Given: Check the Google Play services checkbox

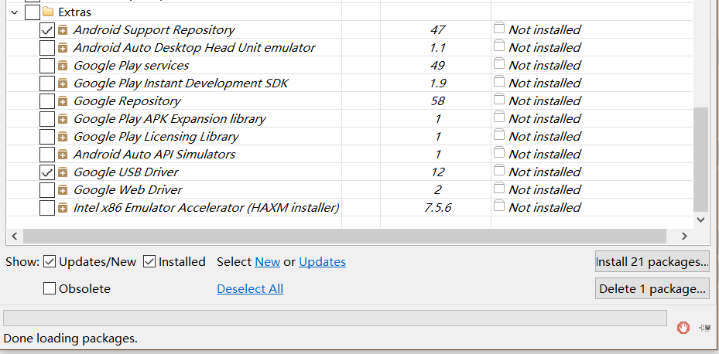Looking at the screenshot, I should coord(46,66).
